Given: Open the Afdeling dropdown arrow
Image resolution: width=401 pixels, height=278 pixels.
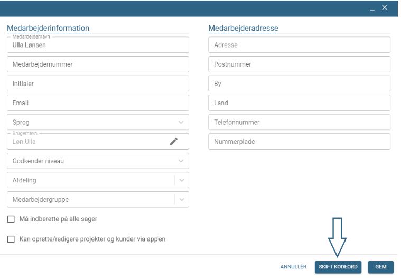Looking at the screenshot, I should tap(181, 180).
